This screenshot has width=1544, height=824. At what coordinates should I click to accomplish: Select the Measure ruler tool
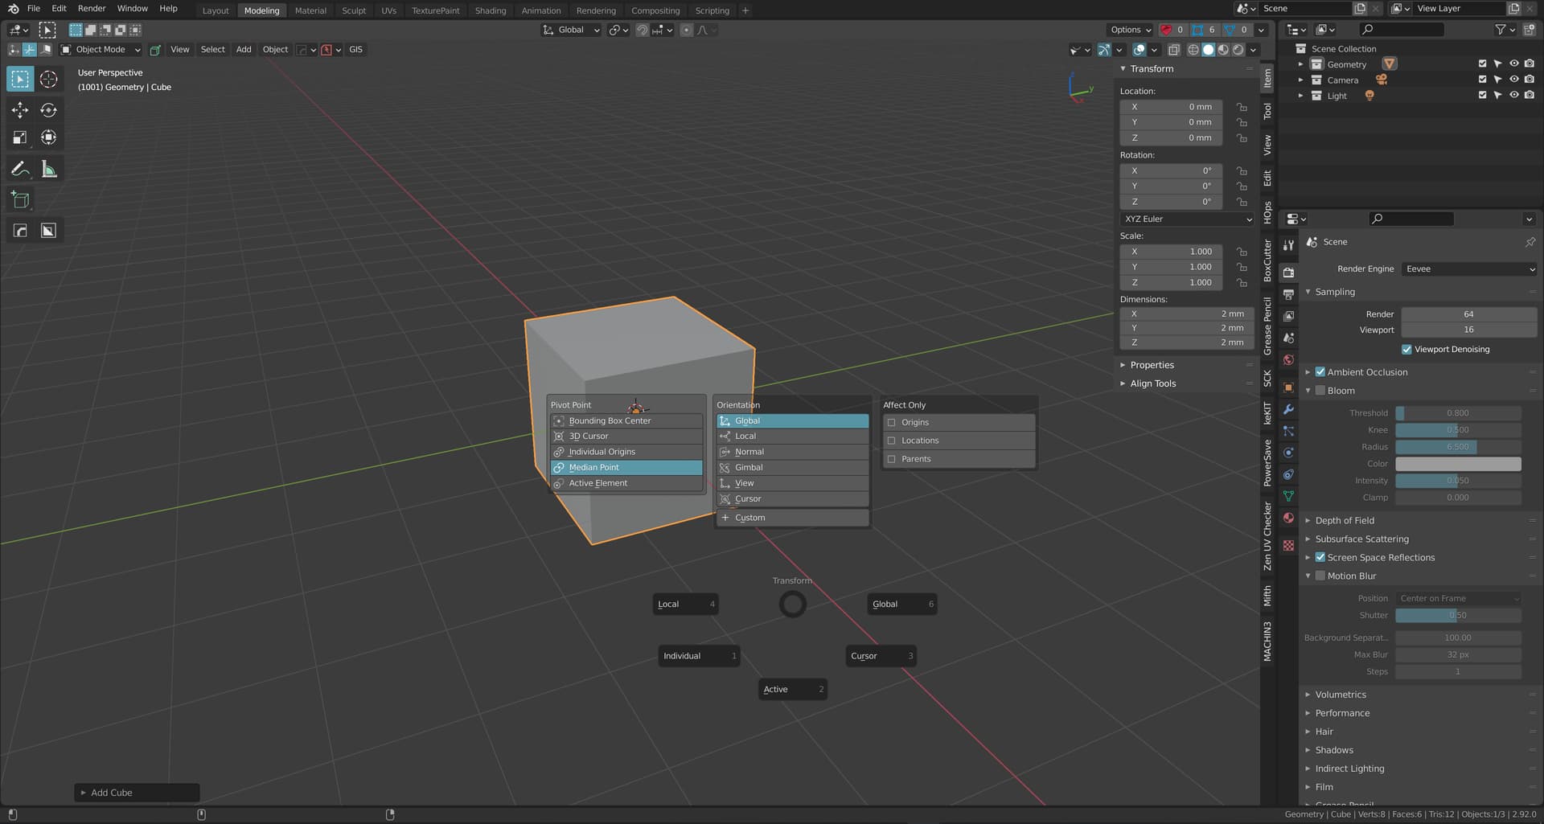pos(48,169)
